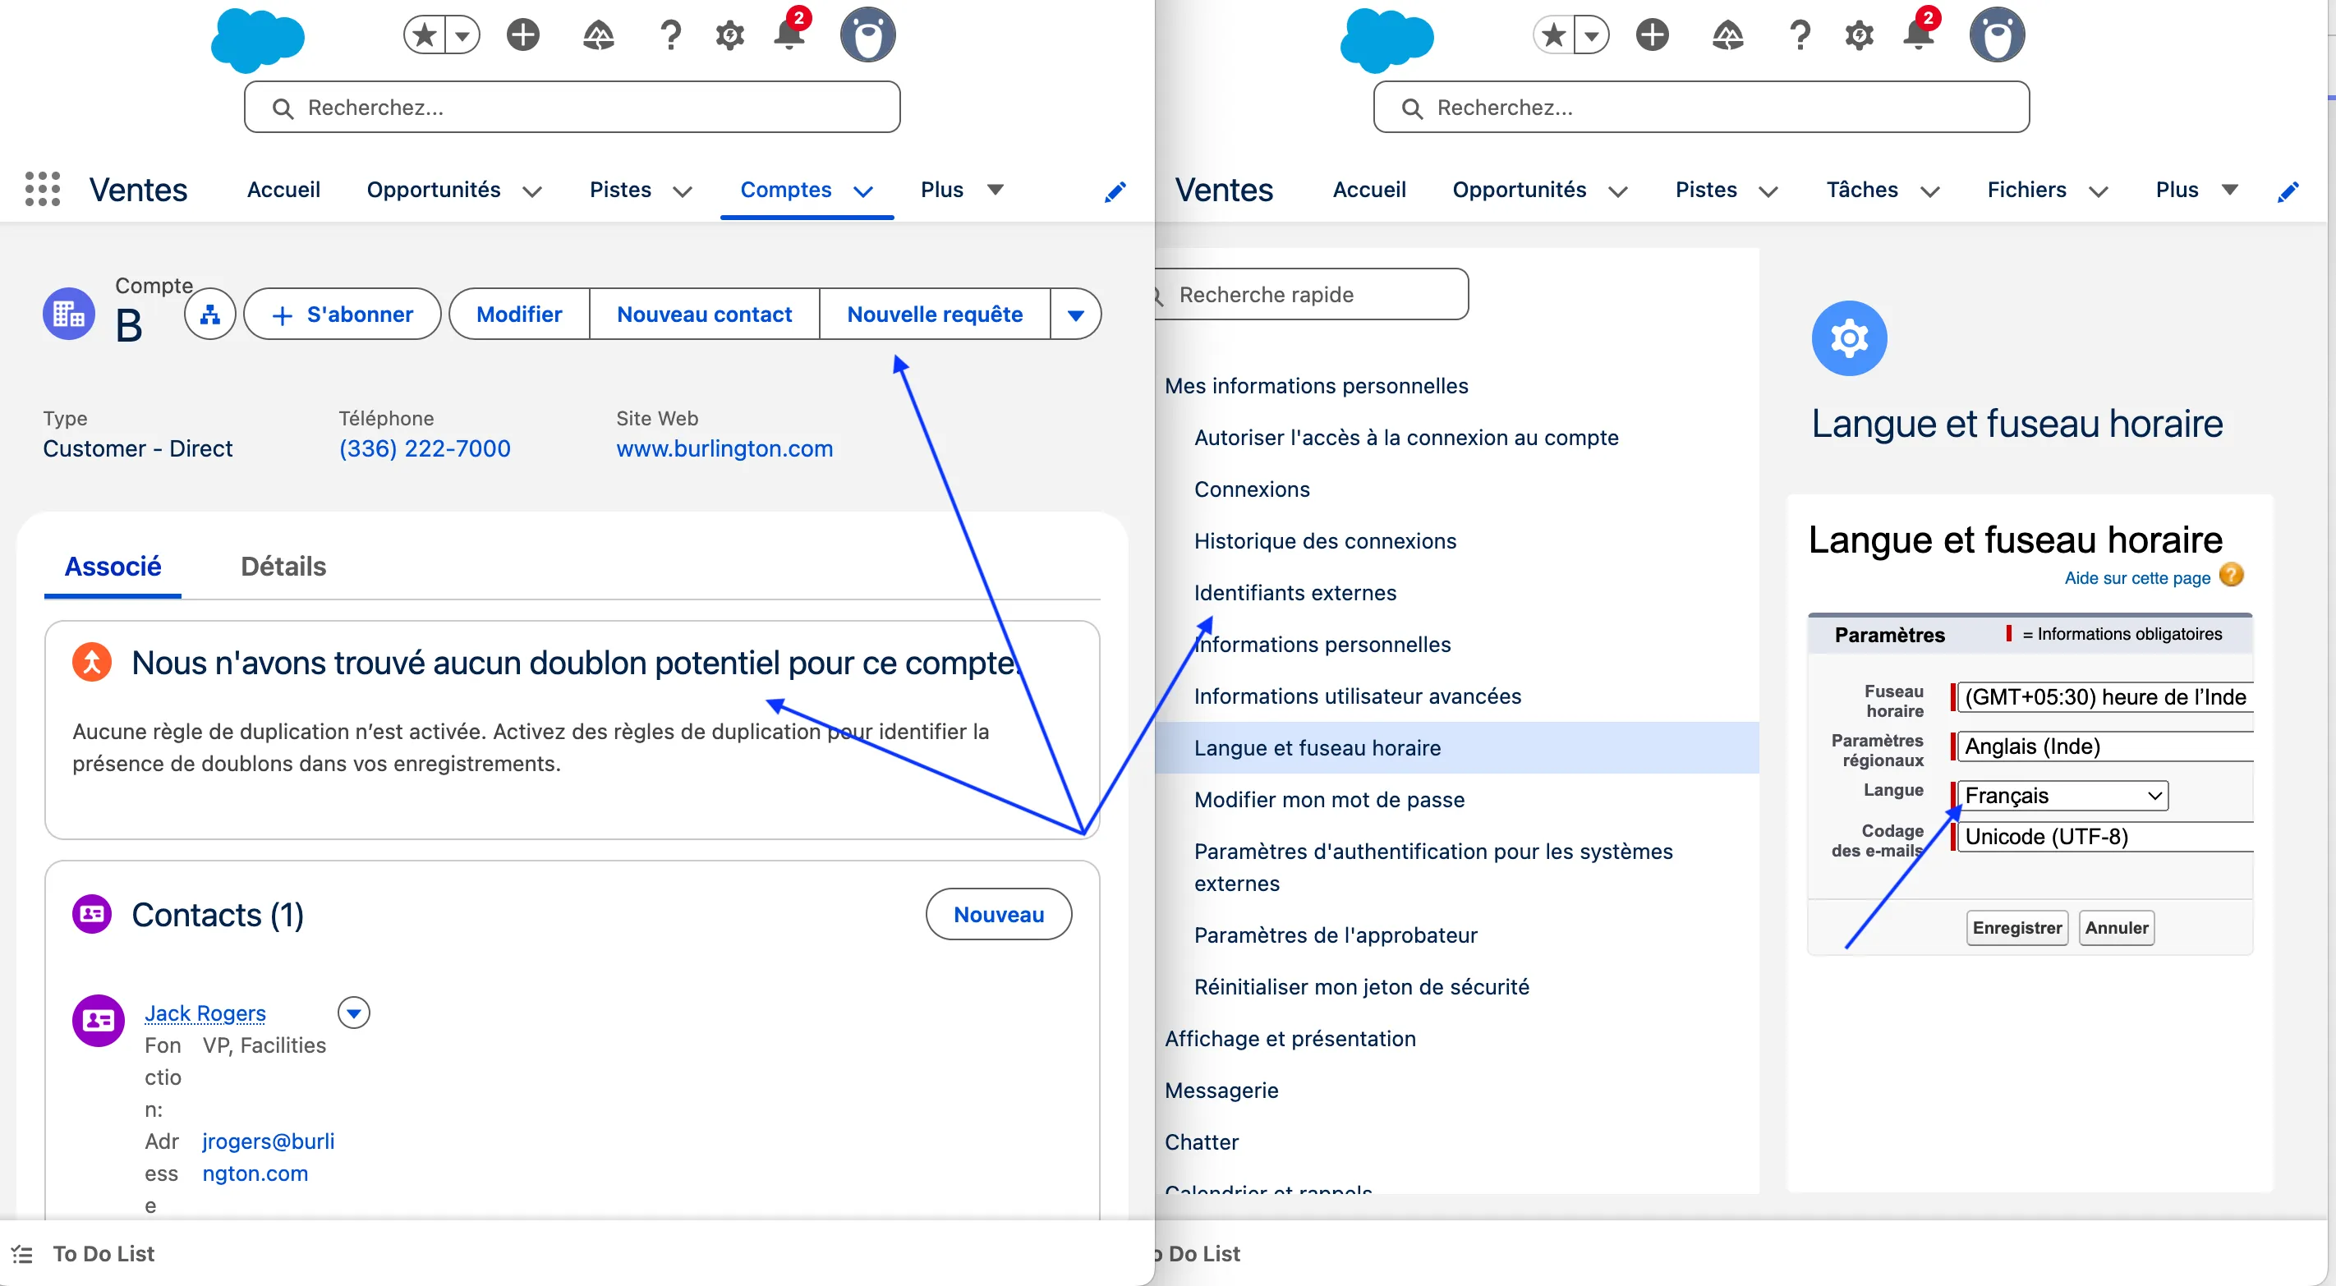The image size is (2336, 1286).
Task: Click the Enregistrer button
Action: tap(2016, 928)
